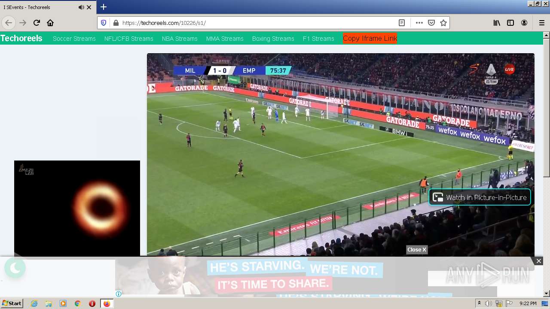
Task: Show the sidebars panel
Action: point(510,23)
